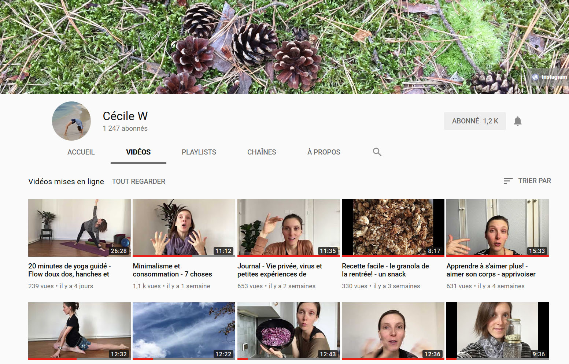Switch to the Accueil tab

coord(81,152)
